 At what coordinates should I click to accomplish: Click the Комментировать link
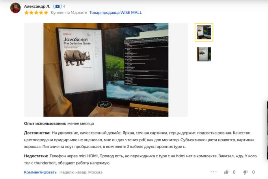(40, 172)
